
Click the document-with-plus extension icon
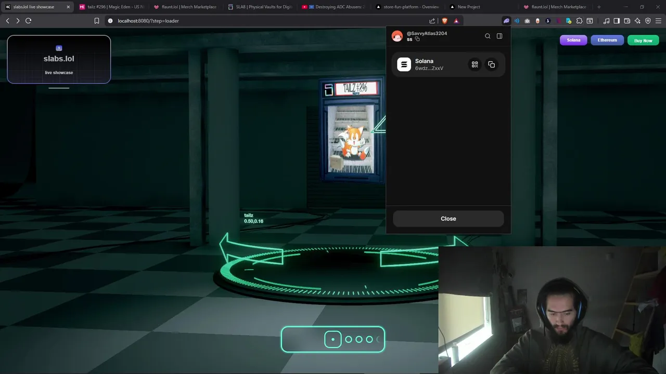click(x=569, y=21)
